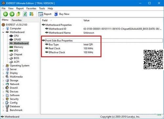Sort by the Field column header
This screenshot has width=164, height=119.
click(61, 21)
